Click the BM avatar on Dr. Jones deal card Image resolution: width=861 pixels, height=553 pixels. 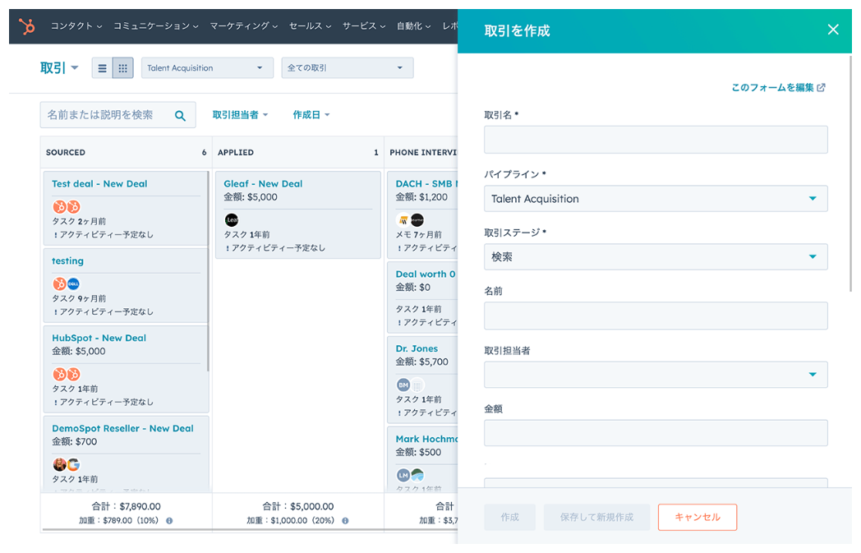coord(403,385)
